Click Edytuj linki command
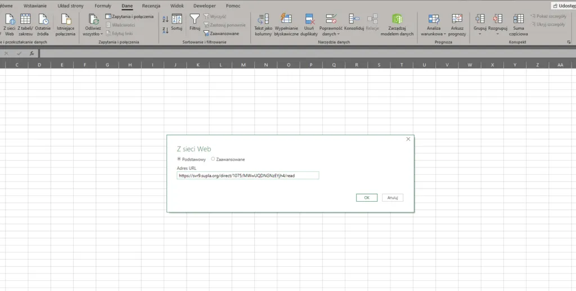This screenshot has height=291, width=576. coord(120,33)
